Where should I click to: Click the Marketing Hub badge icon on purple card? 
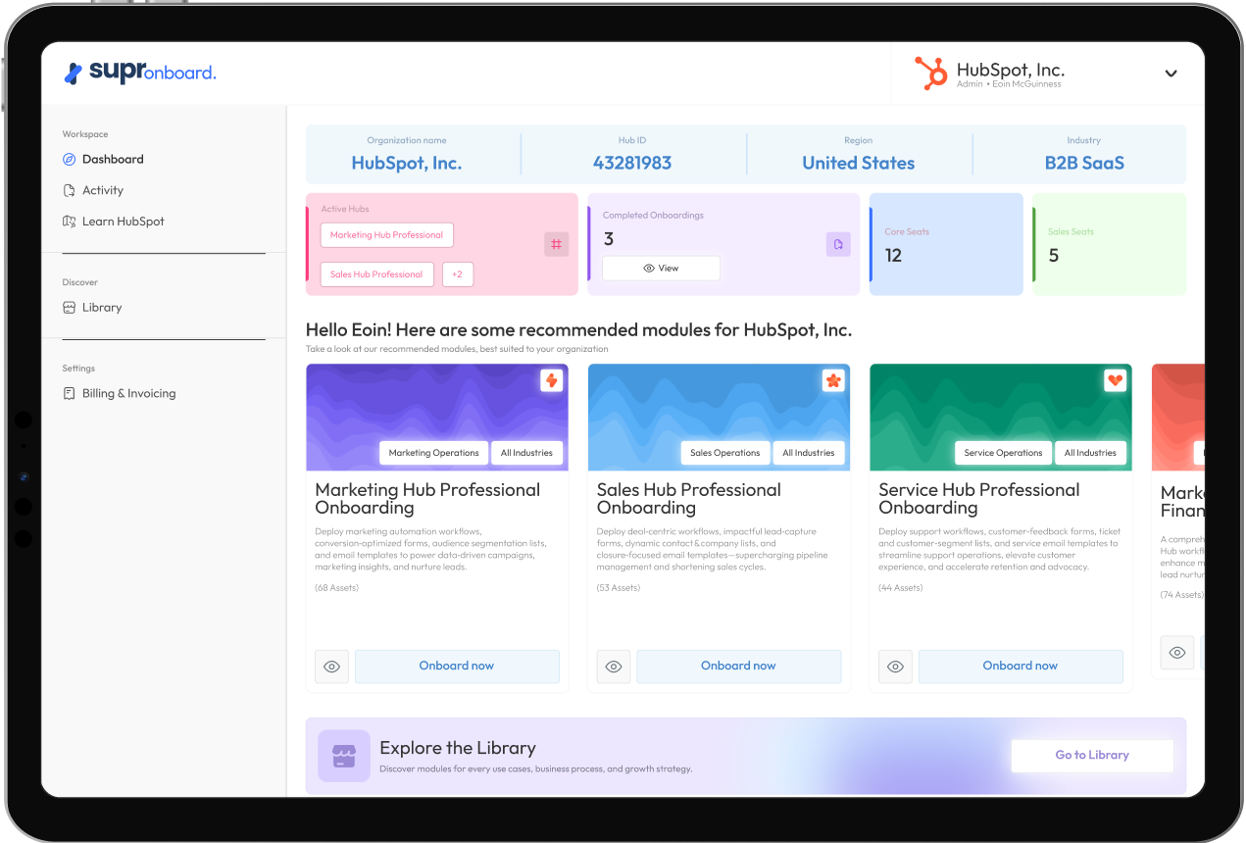pyautogui.click(x=552, y=380)
